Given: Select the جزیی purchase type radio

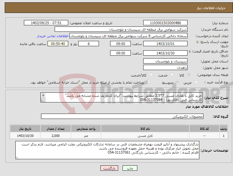Looking at the screenshot, I should 196,82.
